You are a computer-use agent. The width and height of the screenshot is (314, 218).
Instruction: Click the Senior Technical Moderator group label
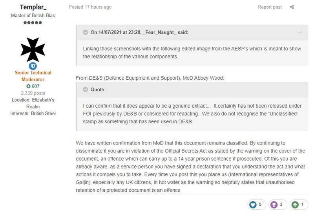click(x=33, y=76)
